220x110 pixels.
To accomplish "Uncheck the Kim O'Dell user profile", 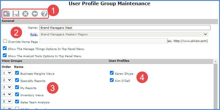I will 112,80.
